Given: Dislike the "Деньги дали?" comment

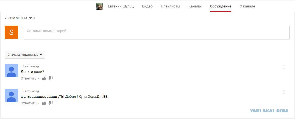Looking at the screenshot, I should click(51, 78).
